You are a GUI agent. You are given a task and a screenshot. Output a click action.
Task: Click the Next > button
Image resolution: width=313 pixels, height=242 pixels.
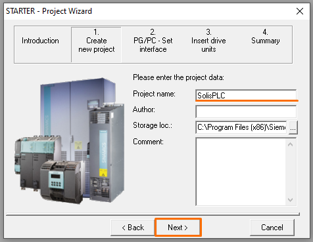pyautogui.click(x=178, y=228)
